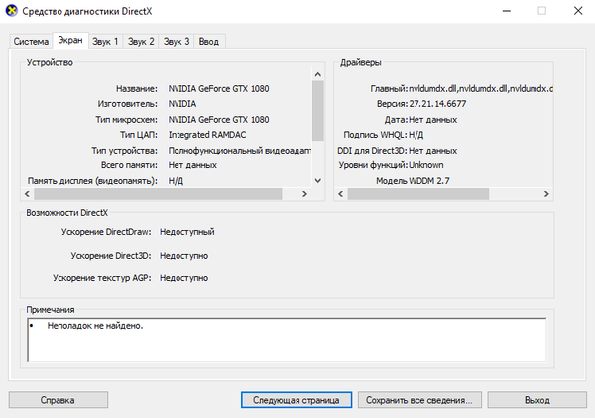Click the Выход button

tap(536, 400)
